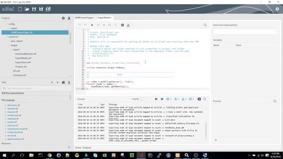Click the warning triangle icon in editor toolbar
The height and width of the screenshot is (159, 283).
pyautogui.click(x=128, y=25)
